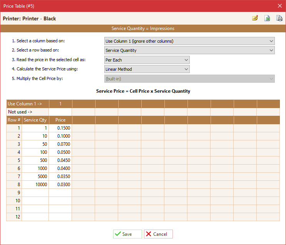286x245 pixels.
Task: Click the 'Service Qty' column header
Action: pyautogui.click(x=35, y=120)
